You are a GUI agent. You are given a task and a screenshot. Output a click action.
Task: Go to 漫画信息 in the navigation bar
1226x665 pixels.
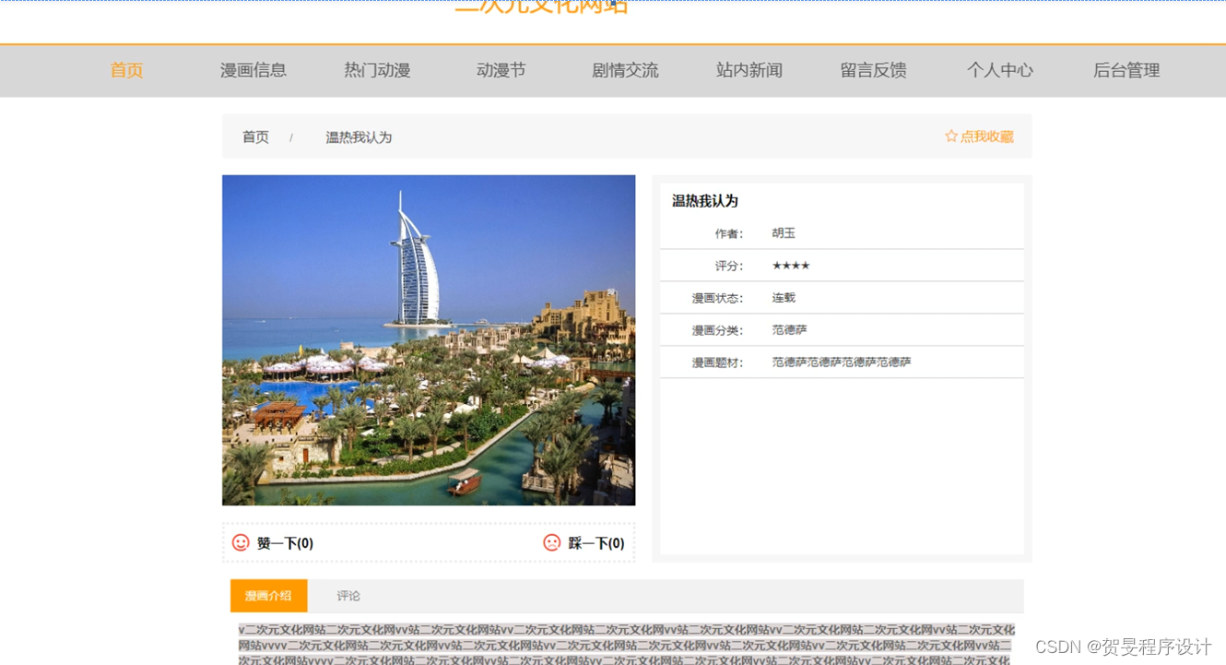click(x=253, y=70)
